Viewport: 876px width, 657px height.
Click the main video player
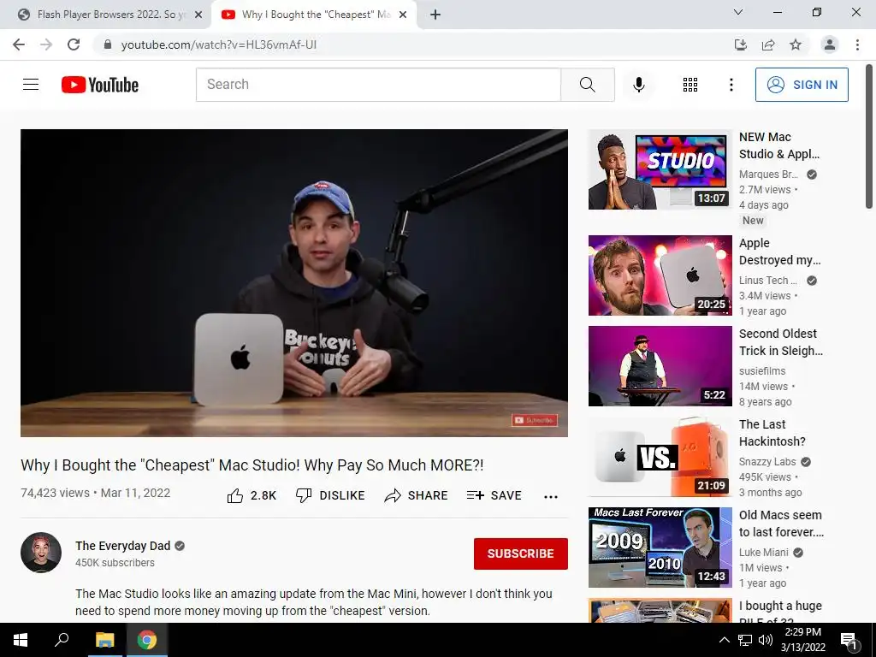tap(294, 283)
